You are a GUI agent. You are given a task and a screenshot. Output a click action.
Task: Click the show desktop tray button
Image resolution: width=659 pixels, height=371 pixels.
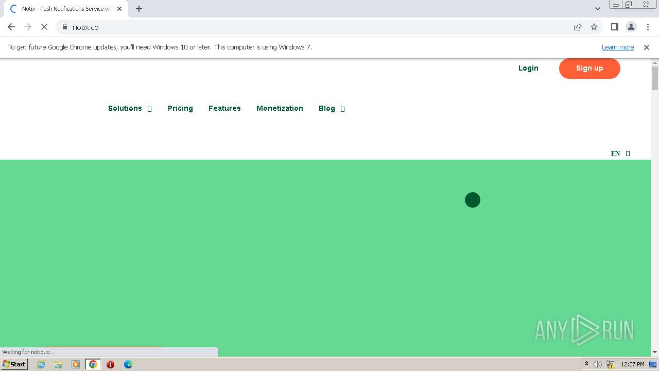click(653, 364)
